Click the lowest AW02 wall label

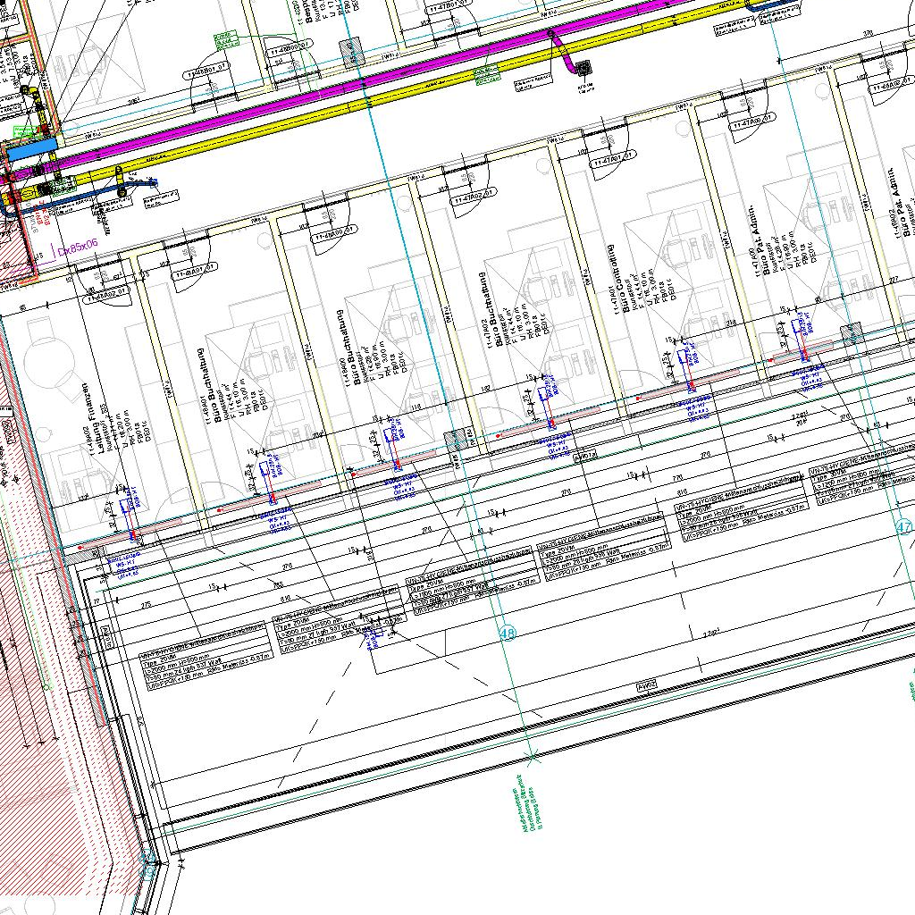pos(646,685)
